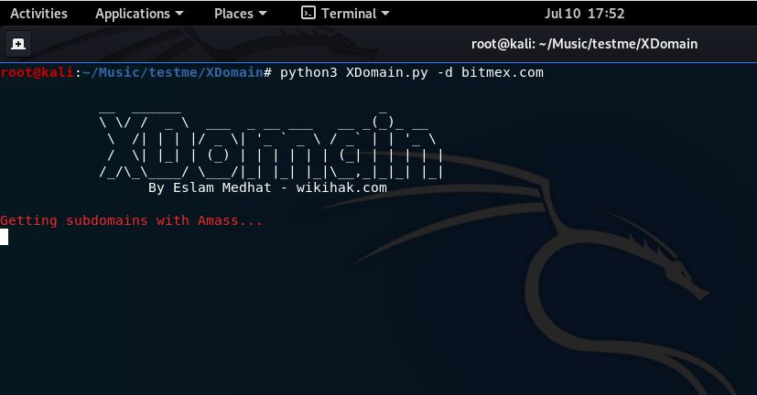Image resolution: width=757 pixels, height=395 pixels.
Task: Click the root@kali prompt text
Action: click(38, 72)
